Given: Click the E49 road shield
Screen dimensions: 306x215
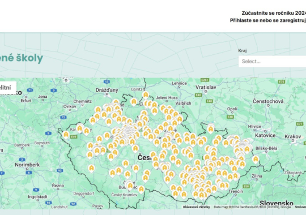Looking at the screenshot, I should pyautogui.click(x=74, y=137).
